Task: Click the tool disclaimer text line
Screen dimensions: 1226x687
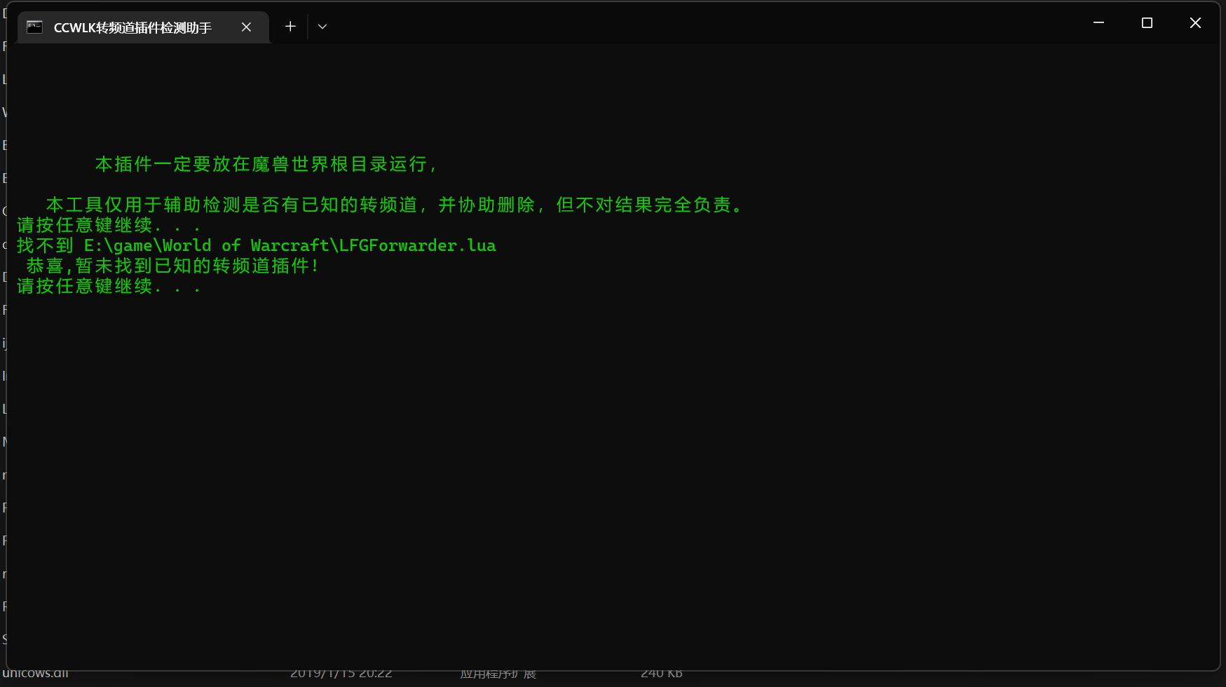Action: tap(394, 205)
